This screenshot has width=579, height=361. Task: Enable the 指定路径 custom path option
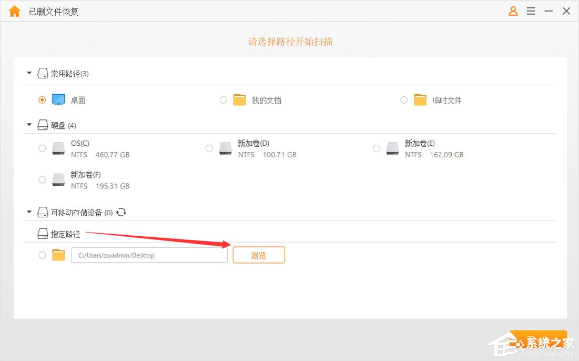42,255
